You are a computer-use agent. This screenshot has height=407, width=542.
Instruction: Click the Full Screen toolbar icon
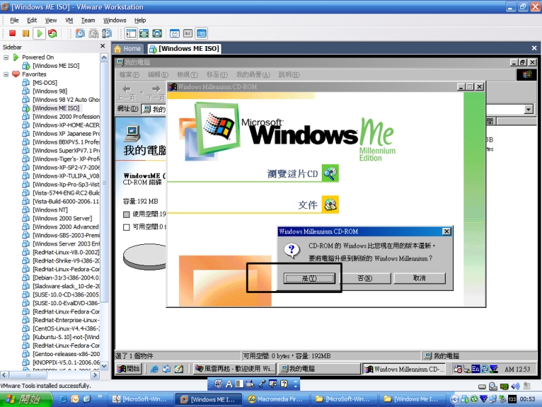(157, 33)
